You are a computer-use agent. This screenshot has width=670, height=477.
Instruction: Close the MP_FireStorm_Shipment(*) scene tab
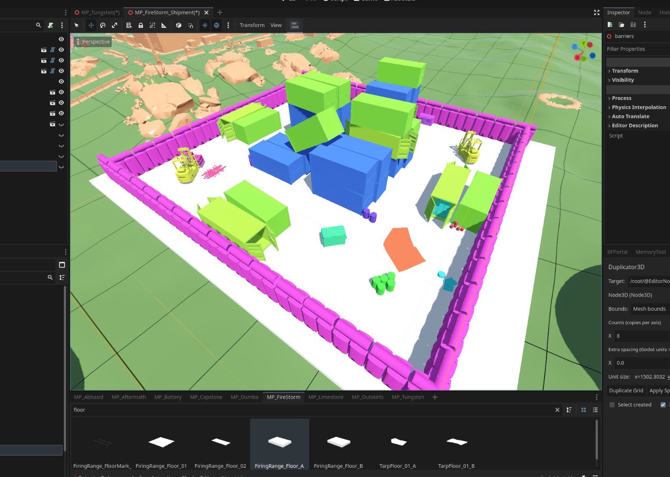(x=206, y=12)
